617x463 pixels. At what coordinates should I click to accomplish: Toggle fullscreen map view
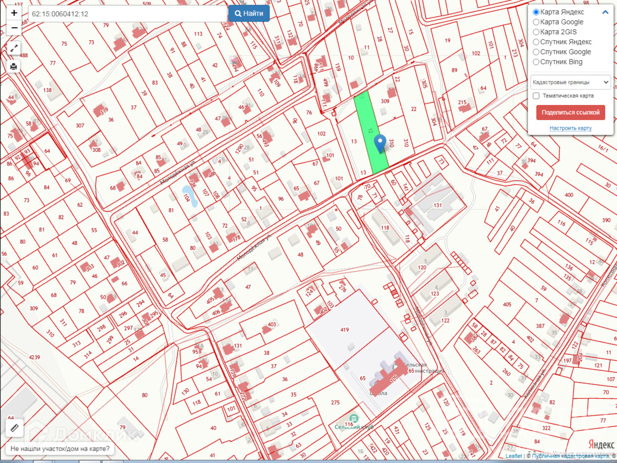[14, 48]
